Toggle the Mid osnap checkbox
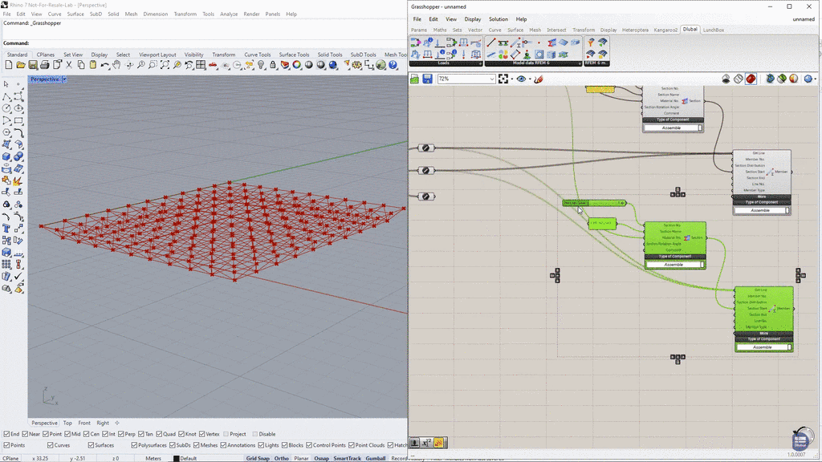This screenshot has width=822, height=462. coord(67,434)
